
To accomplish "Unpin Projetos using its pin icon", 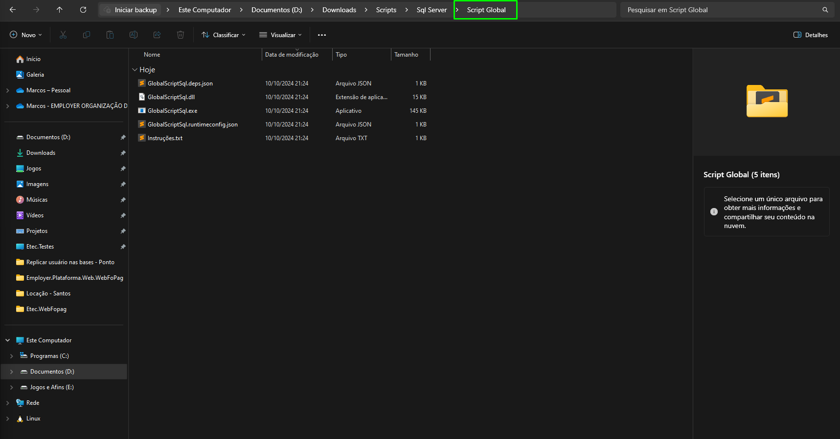I will point(123,231).
